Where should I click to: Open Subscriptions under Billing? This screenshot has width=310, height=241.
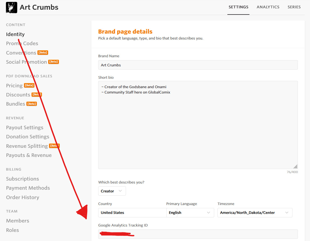22,179
